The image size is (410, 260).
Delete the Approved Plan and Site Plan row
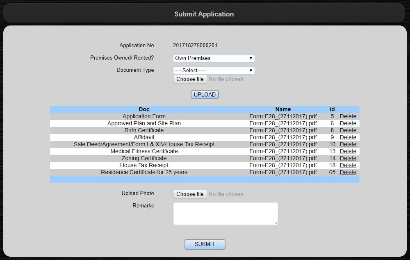click(348, 124)
